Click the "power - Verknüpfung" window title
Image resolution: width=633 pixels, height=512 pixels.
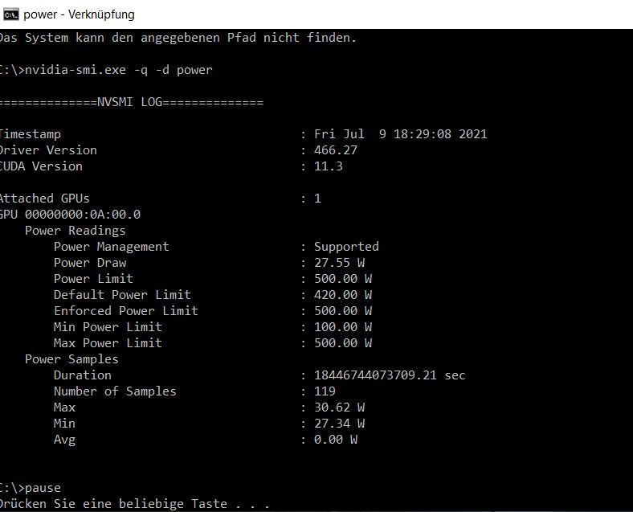click(79, 14)
